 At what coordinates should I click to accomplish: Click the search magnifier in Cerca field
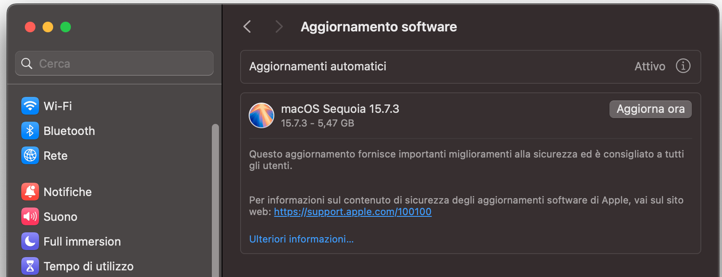click(x=27, y=63)
